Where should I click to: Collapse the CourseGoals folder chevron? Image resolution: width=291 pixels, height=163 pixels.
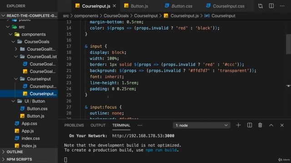[x=13, y=42]
